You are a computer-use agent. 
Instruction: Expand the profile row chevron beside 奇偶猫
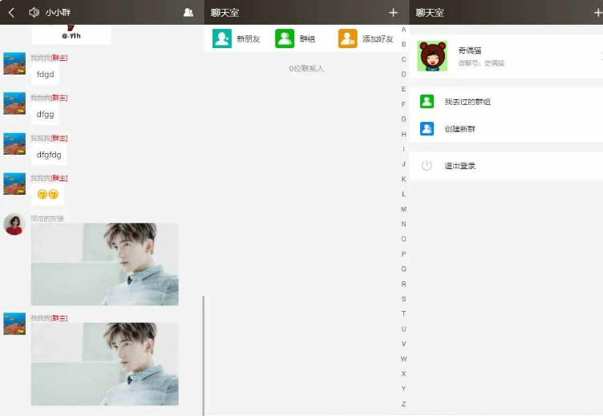600,56
